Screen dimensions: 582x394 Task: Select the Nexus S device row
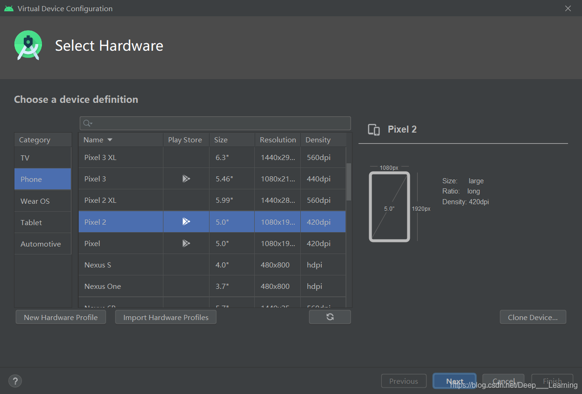click(x=212, y=265)
